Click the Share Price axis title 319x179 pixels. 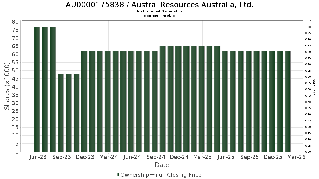point(314,86)
